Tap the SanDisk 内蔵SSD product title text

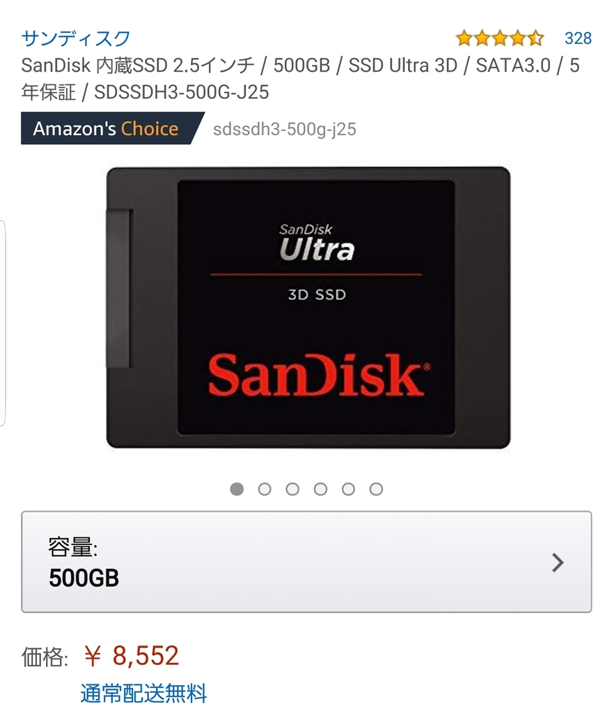(300, 79)
